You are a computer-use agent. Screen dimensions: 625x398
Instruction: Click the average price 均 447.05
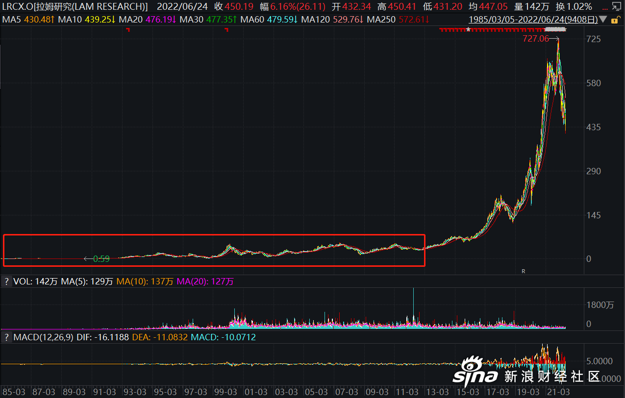489,7
